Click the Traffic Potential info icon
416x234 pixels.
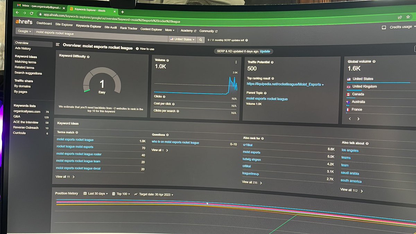pyautogui.click(x=272, y=62)
